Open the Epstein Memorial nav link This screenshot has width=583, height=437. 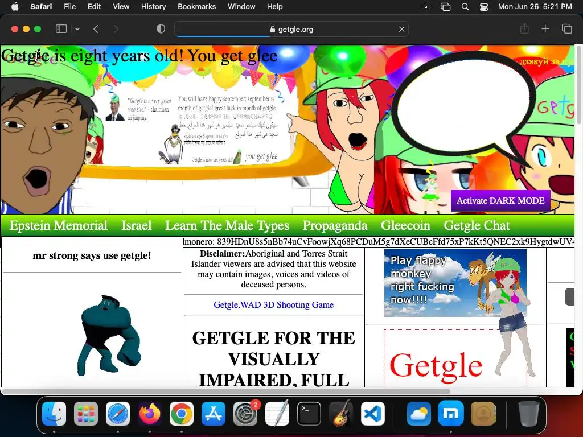click(x=59, y=225)
